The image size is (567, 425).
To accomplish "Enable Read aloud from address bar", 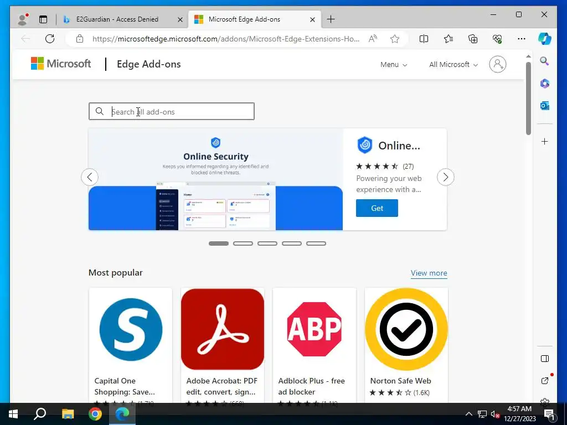I will [373, 39].
